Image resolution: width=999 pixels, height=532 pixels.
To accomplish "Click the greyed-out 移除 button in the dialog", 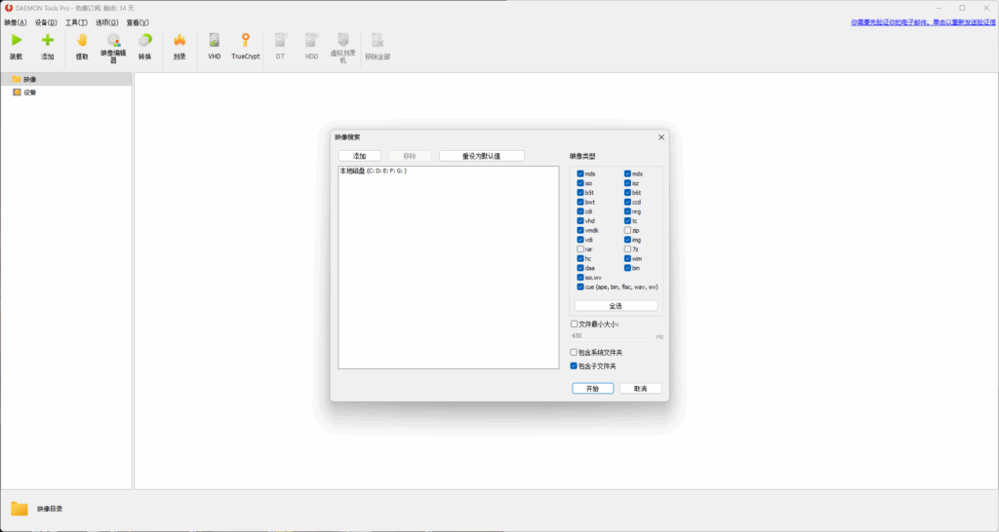I will click(410, 156).
